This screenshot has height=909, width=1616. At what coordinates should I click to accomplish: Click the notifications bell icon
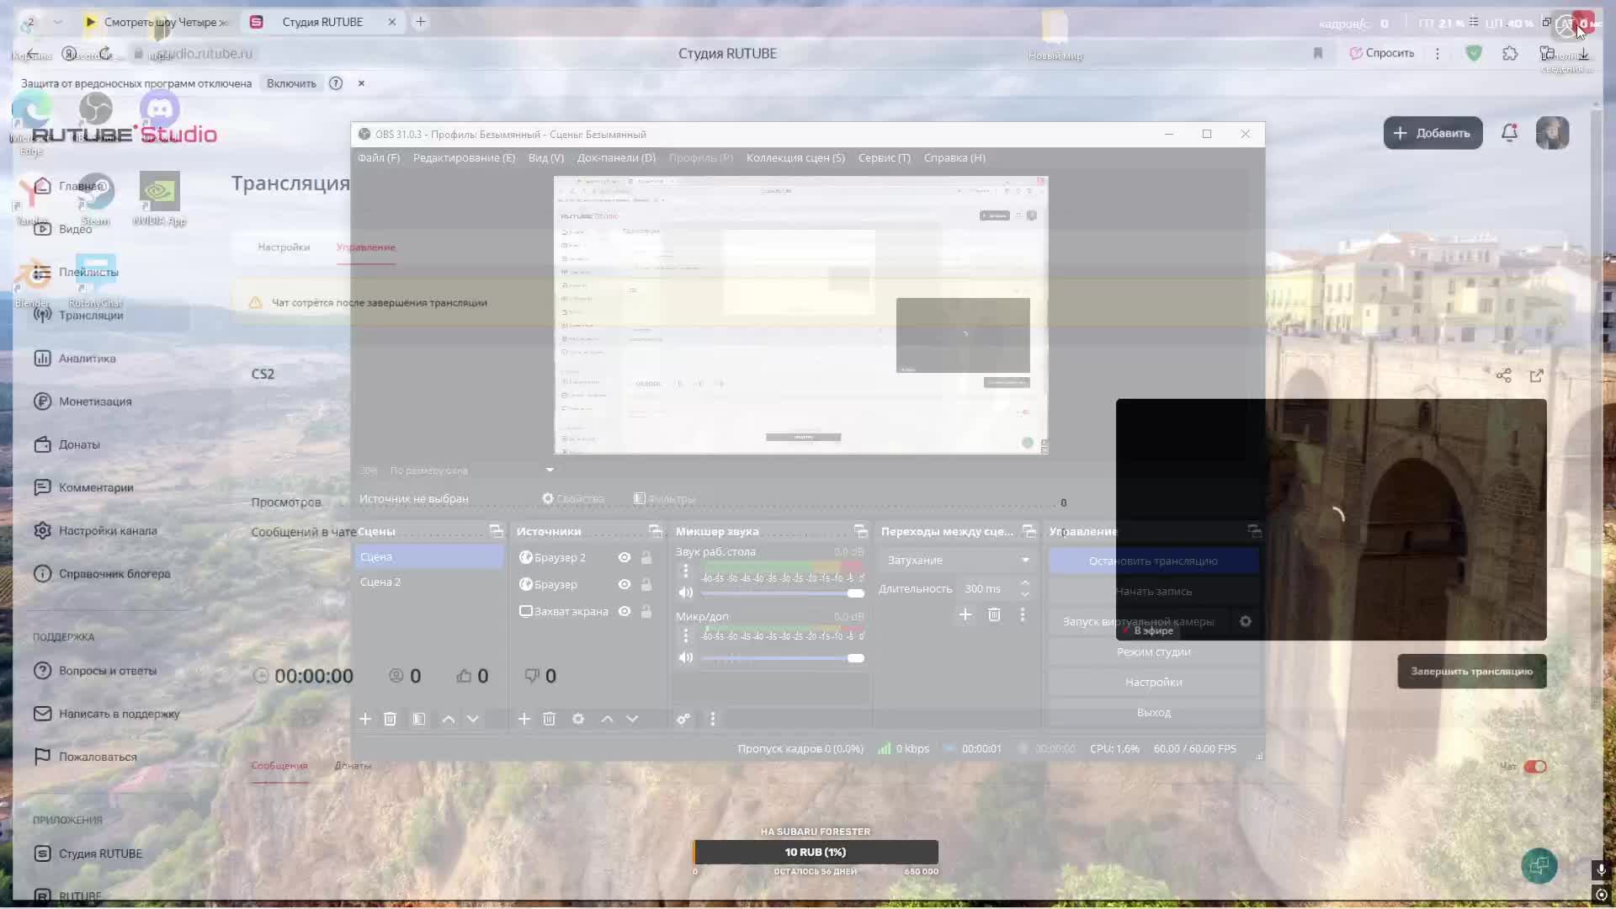point(1509,133)
